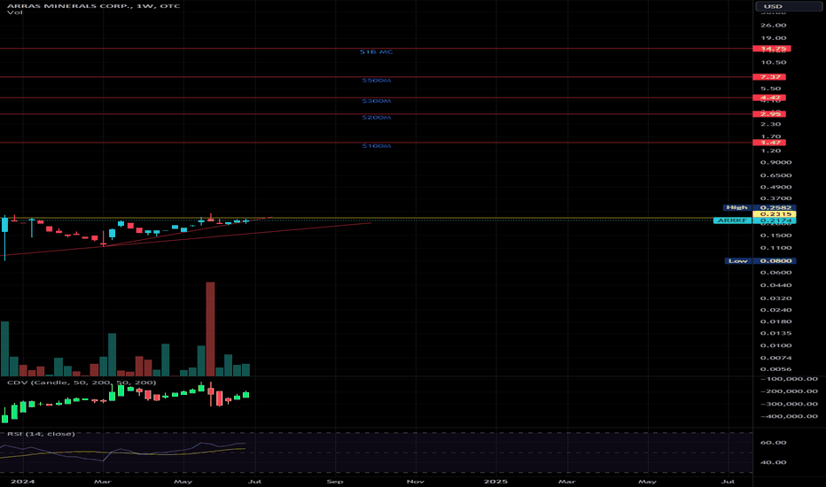Click the Sep label on time axis
826x487 pixels.
pyautogui.click(x=335, y=481)
